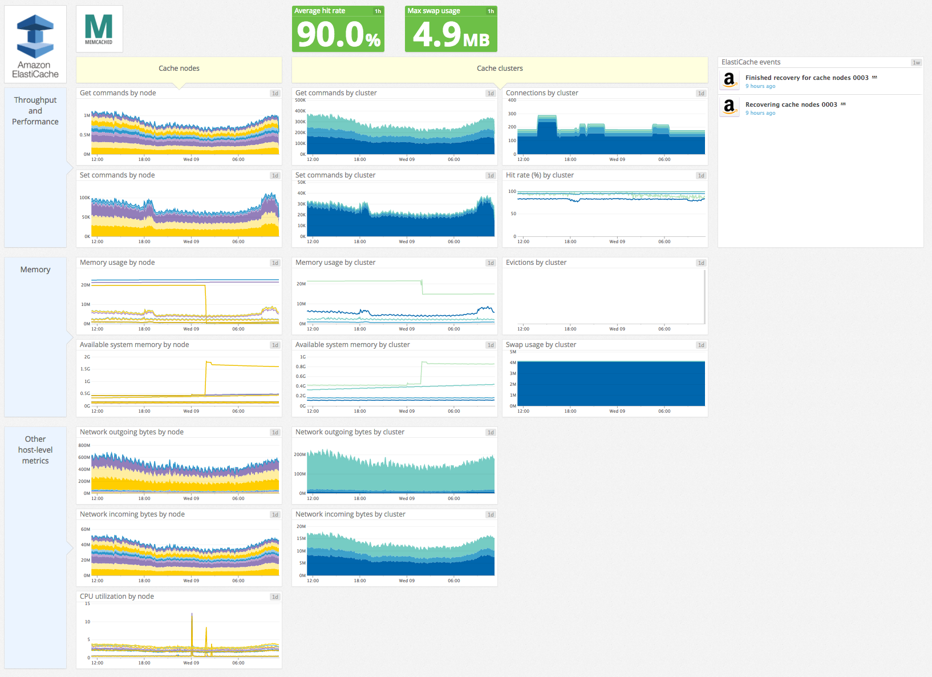Screen dimensions: 932x677
Task: Click 9 hours ago link under Finished recovery event
Action: click(760, 86)
